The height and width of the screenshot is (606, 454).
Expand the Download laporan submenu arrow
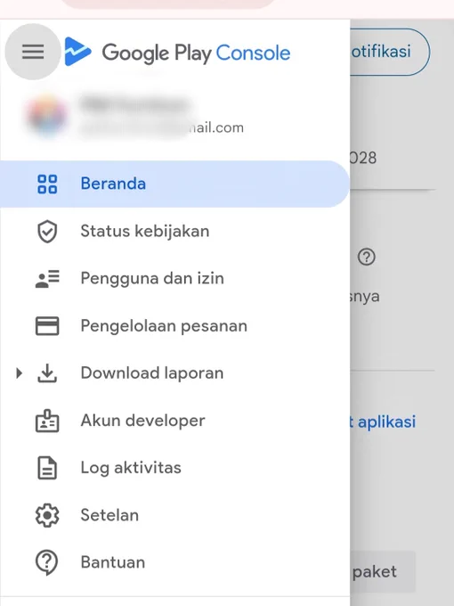click(19, 373)
